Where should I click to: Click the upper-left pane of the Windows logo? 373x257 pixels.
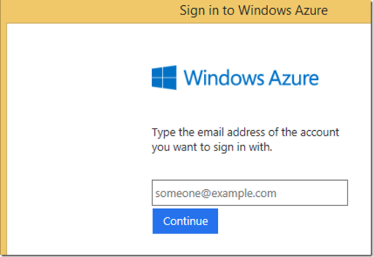[158, 72]
